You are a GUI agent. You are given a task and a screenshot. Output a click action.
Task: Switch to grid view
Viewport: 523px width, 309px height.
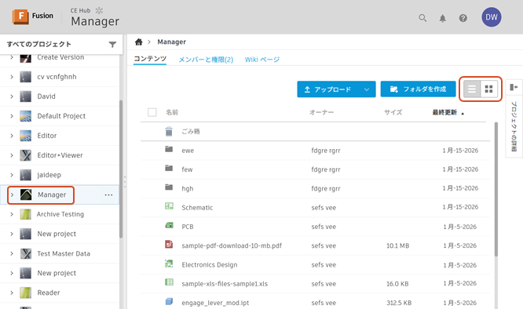pyautogui.click(x=489, y=89)
